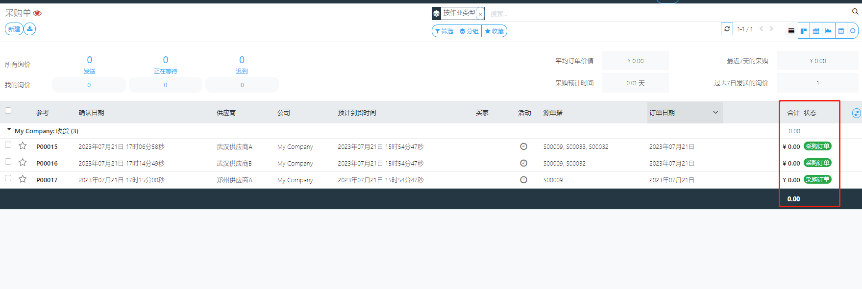
Task: Select the checkbox for P00017
Action: pos(8,178)
